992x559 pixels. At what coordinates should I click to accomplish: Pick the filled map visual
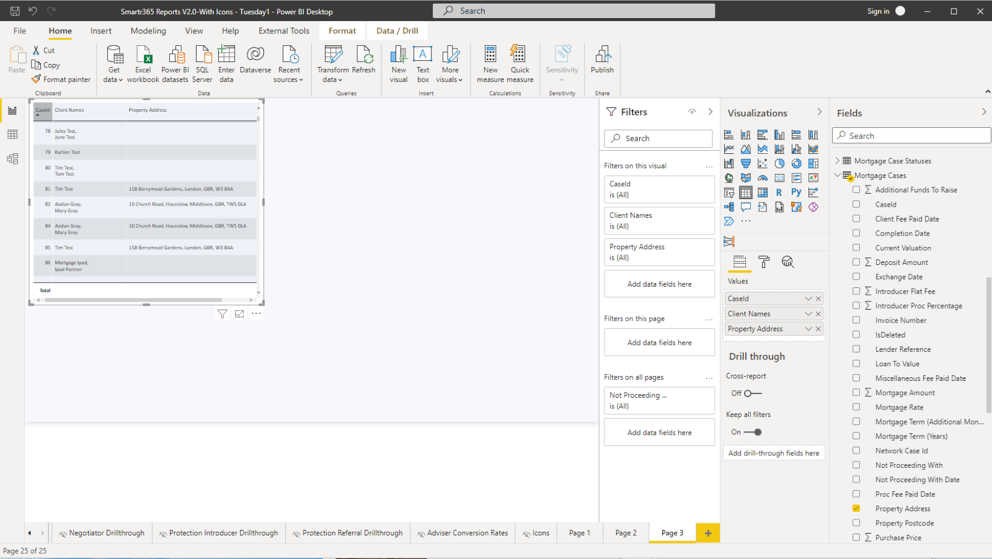746,178
